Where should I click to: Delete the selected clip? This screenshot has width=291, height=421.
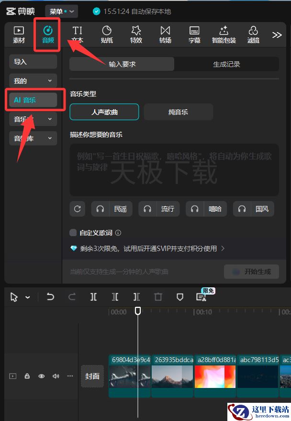click(158, 297)
